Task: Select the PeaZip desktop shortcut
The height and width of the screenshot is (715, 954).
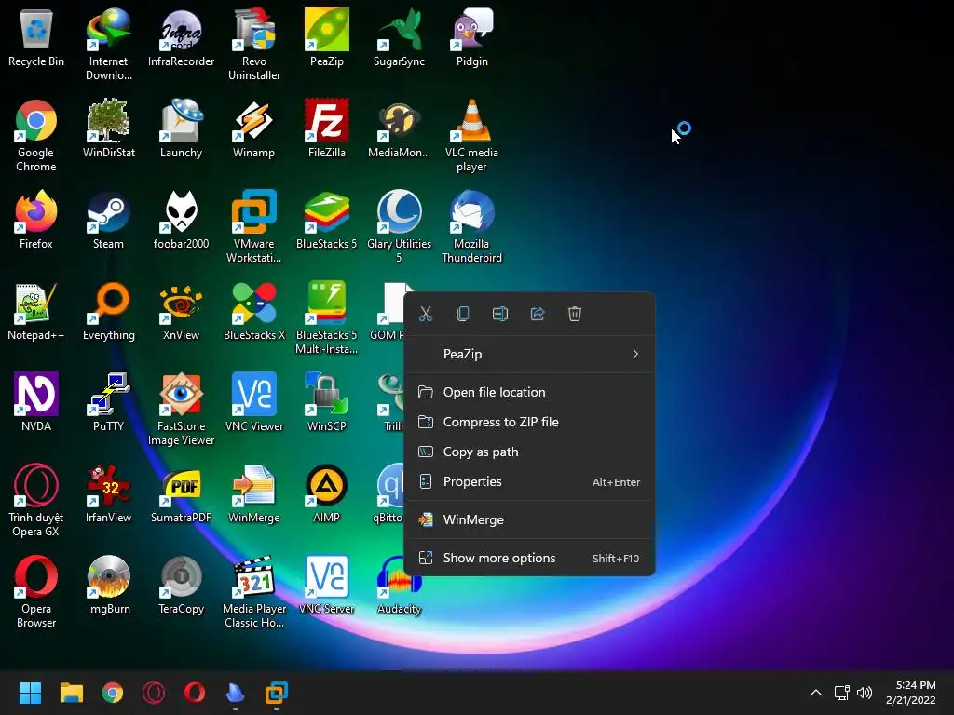Action: [327, 37]
